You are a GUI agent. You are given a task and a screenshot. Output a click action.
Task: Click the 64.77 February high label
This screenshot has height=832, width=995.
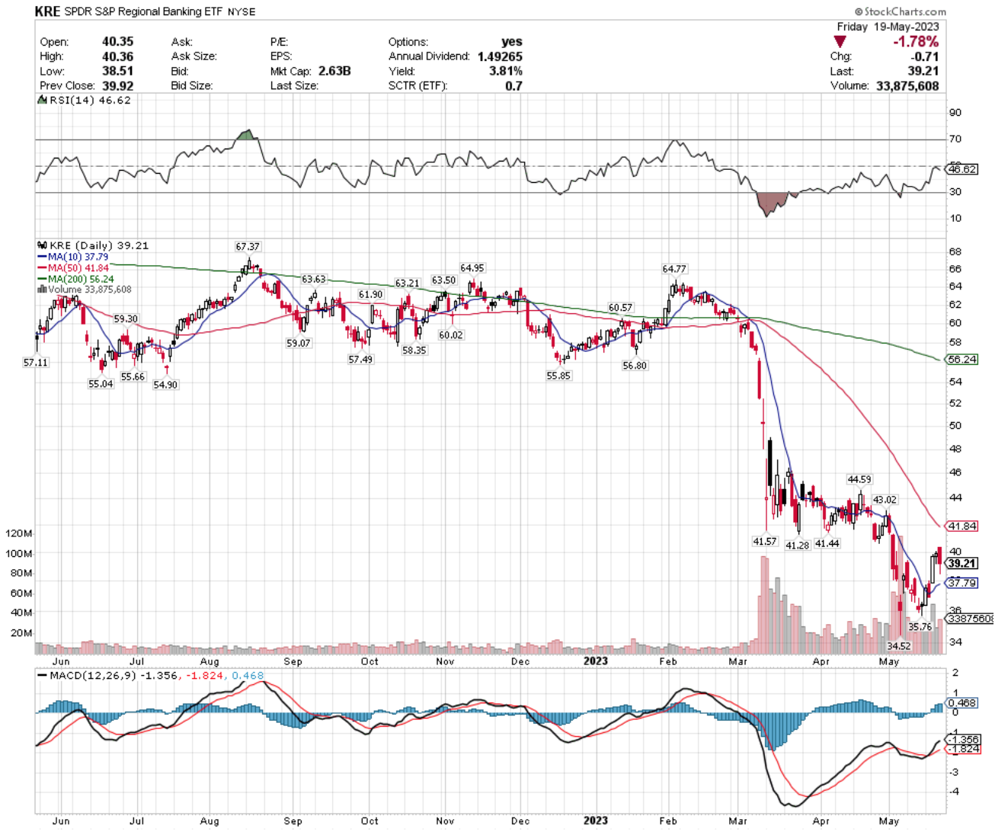(x=674, y=269)
